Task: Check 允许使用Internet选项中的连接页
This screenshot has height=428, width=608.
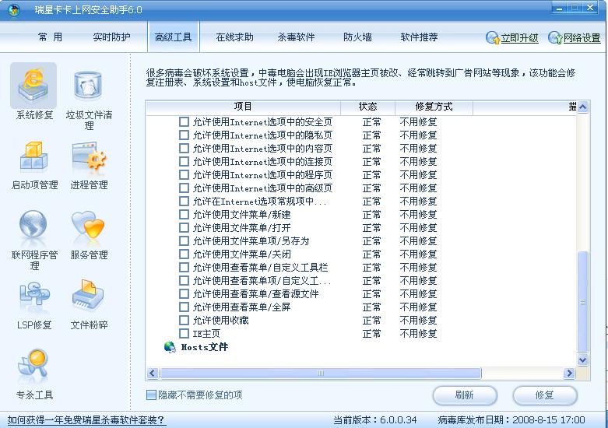Action: pos(184,162)
